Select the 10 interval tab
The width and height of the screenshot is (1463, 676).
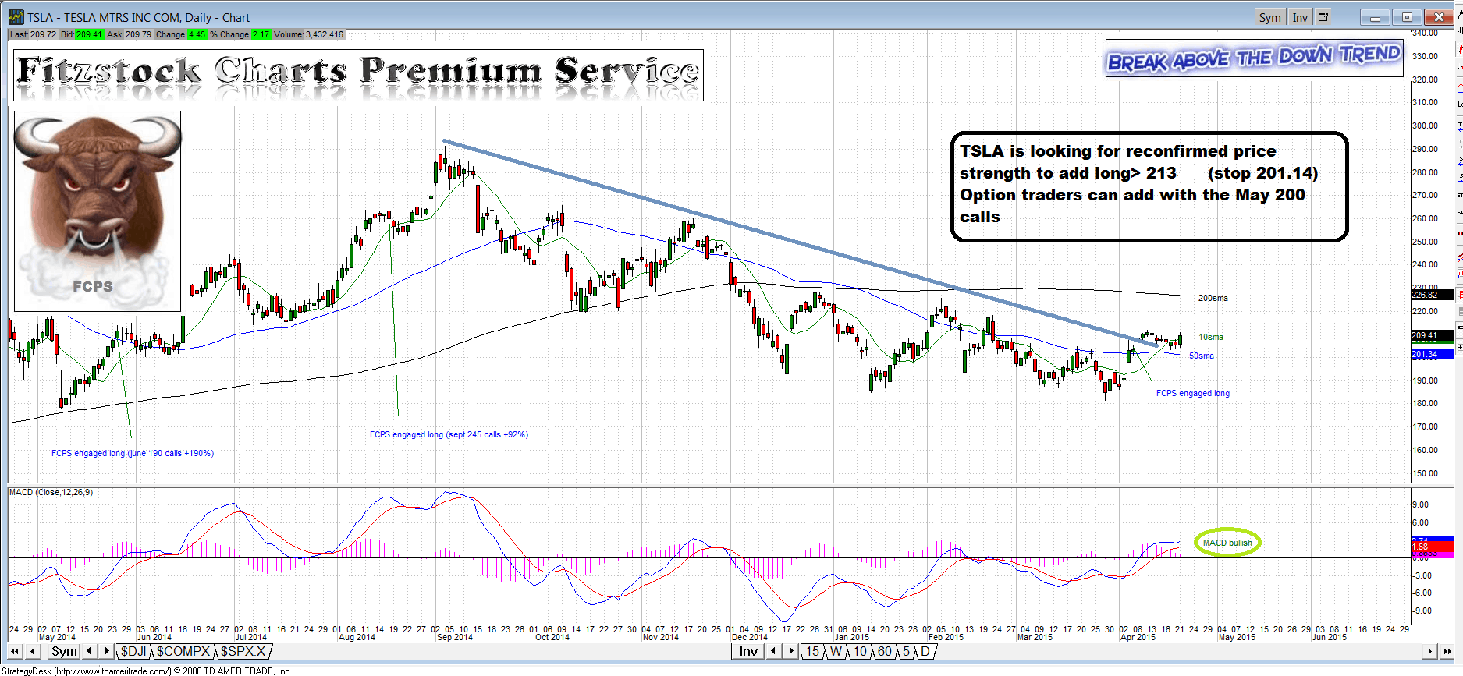(860, 651)
